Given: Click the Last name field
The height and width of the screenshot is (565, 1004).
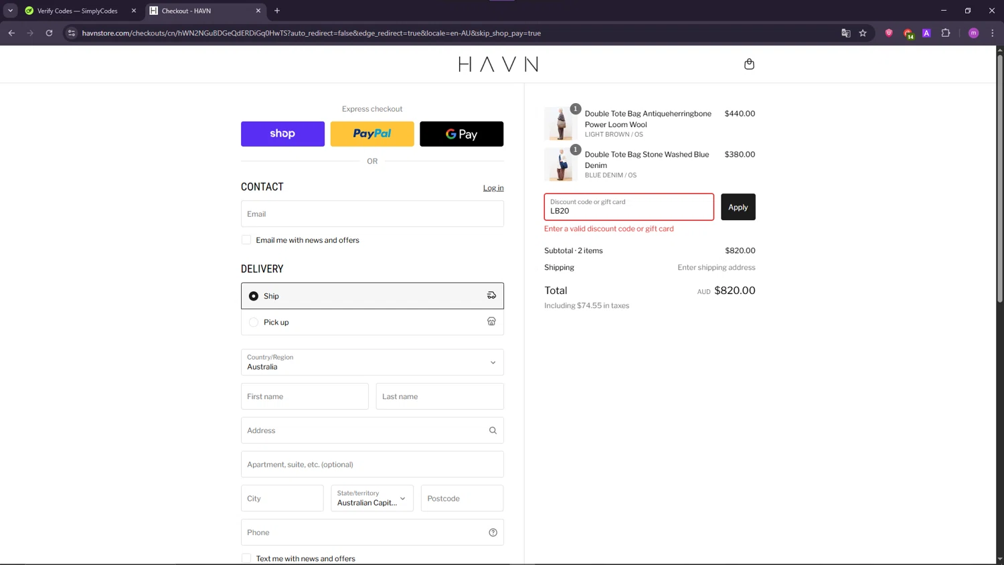Looking at the screenshot, I should click(x=440, y=396).
